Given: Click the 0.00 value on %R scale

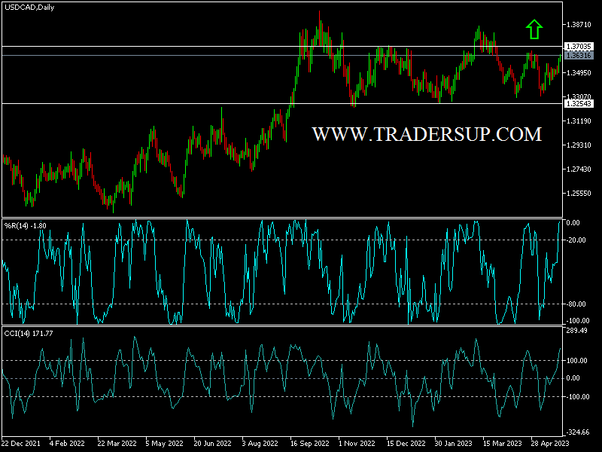Looking at the screenshot, I should (x=573, y=223).
